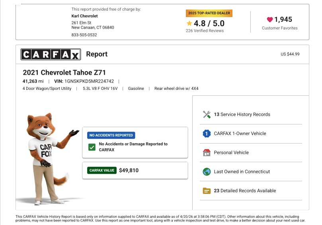Select Last Owned in Connecticut row
Viewport: 322px width, 225px height.
pyautogui.click(x=242, y=172)
